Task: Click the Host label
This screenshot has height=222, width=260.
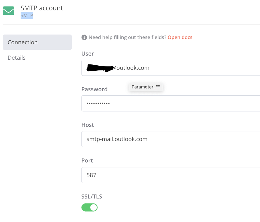Action: [88, 125]
